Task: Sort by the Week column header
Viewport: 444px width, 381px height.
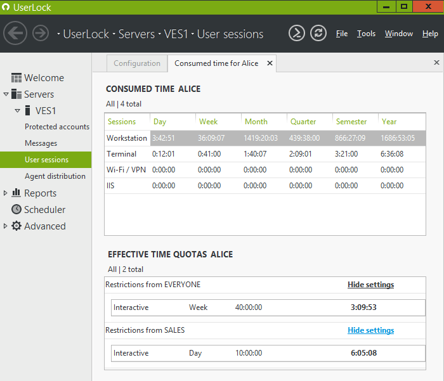Action: pyautogui.click(x=218, y=122)
